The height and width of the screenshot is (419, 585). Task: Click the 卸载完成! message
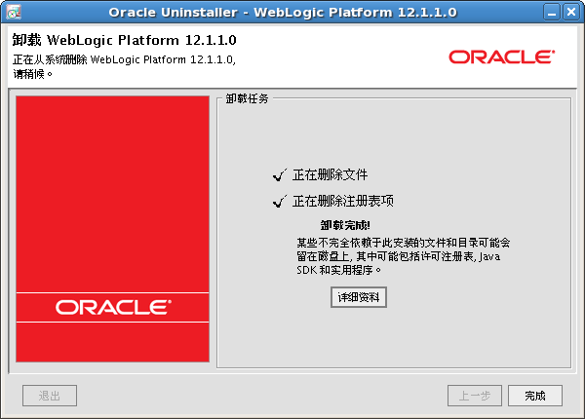(x=345, y=225)
